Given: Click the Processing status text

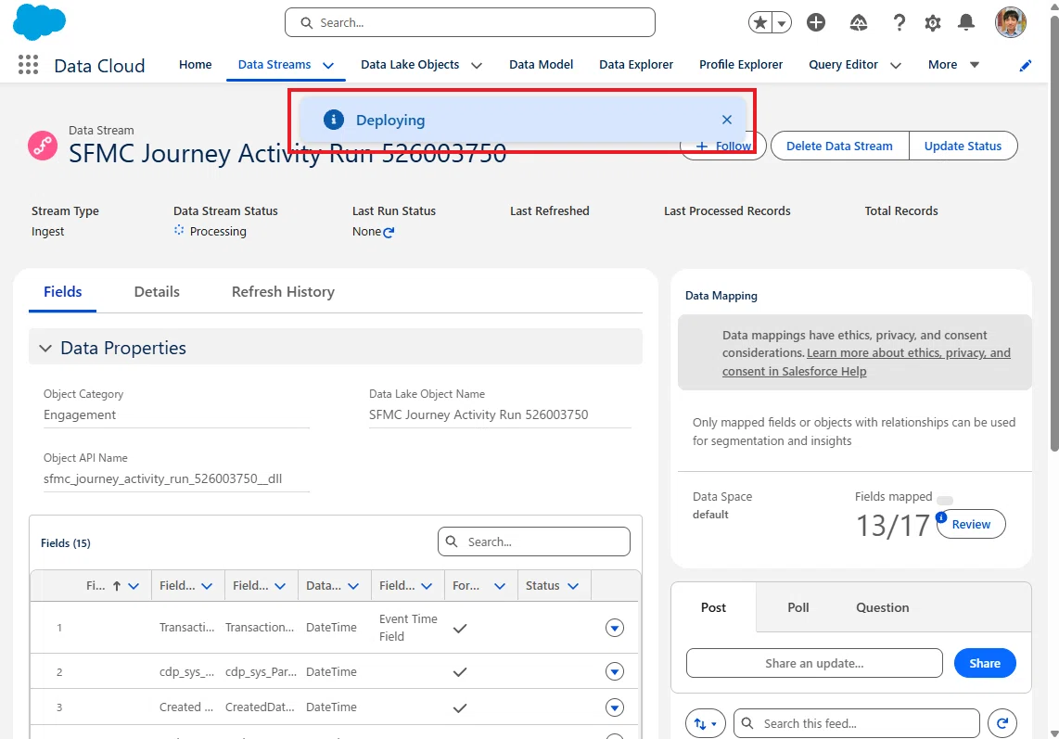Looking at the screenshot, I should (218, 232).
